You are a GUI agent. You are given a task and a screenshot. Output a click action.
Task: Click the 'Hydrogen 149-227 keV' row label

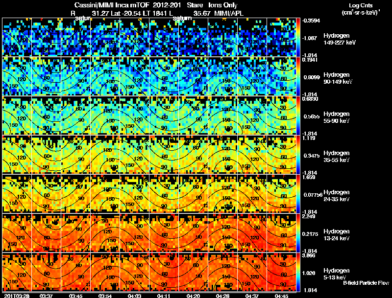[x=340, y=39]
